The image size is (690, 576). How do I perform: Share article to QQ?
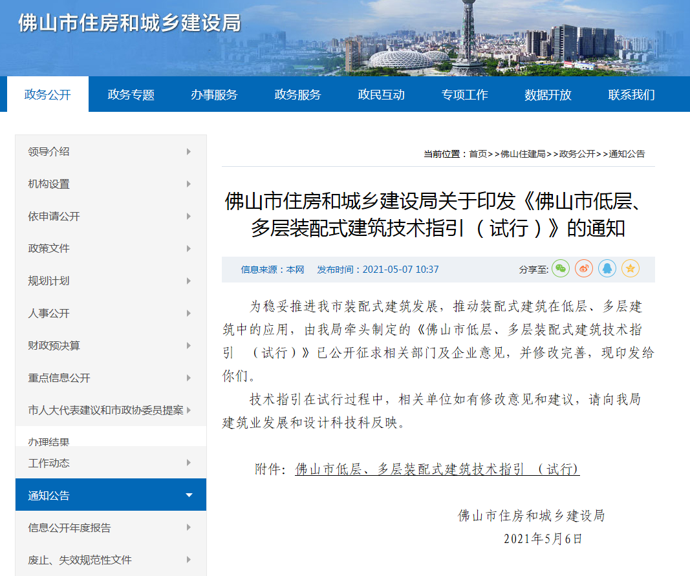607,269
